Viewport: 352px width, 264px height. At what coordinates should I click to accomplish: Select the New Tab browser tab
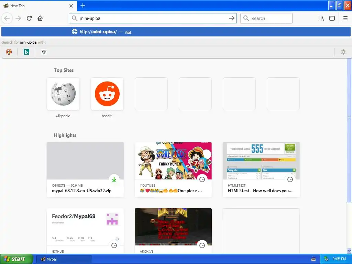pos(38,6)
